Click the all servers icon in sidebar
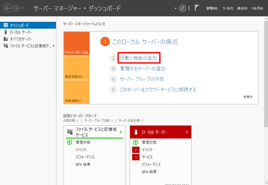 tap(6, 39)
